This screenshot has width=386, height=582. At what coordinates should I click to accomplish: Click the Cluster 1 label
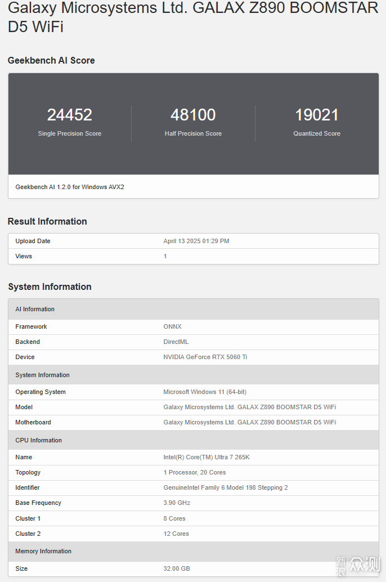(28, 518)
